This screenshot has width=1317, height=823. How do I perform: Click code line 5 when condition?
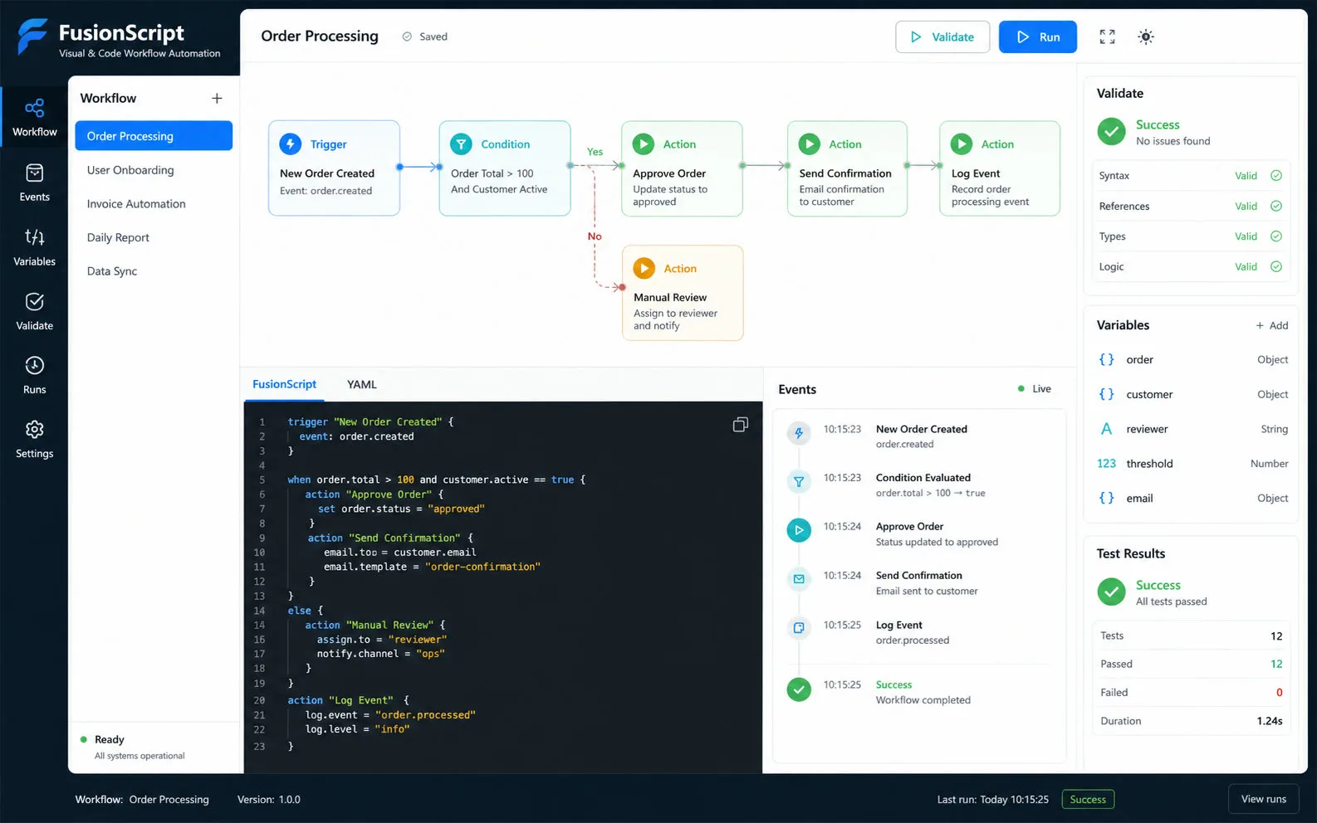point(436,480)
